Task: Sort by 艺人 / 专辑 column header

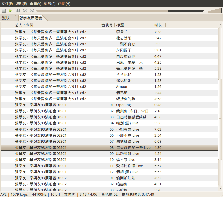Action: coord(56,25)
